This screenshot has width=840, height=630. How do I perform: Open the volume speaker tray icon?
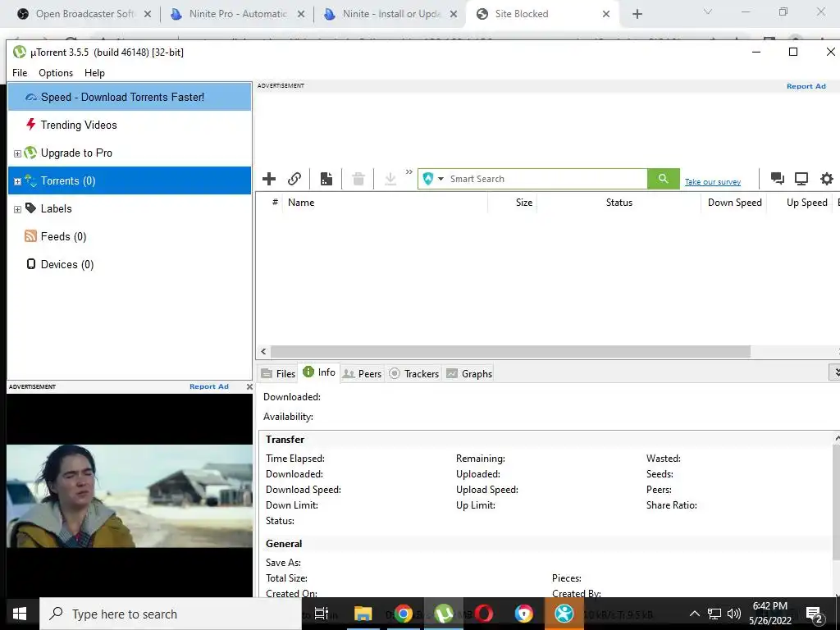734,614
